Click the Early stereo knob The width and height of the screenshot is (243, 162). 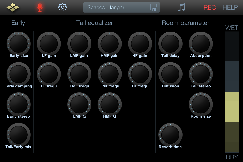18,104
